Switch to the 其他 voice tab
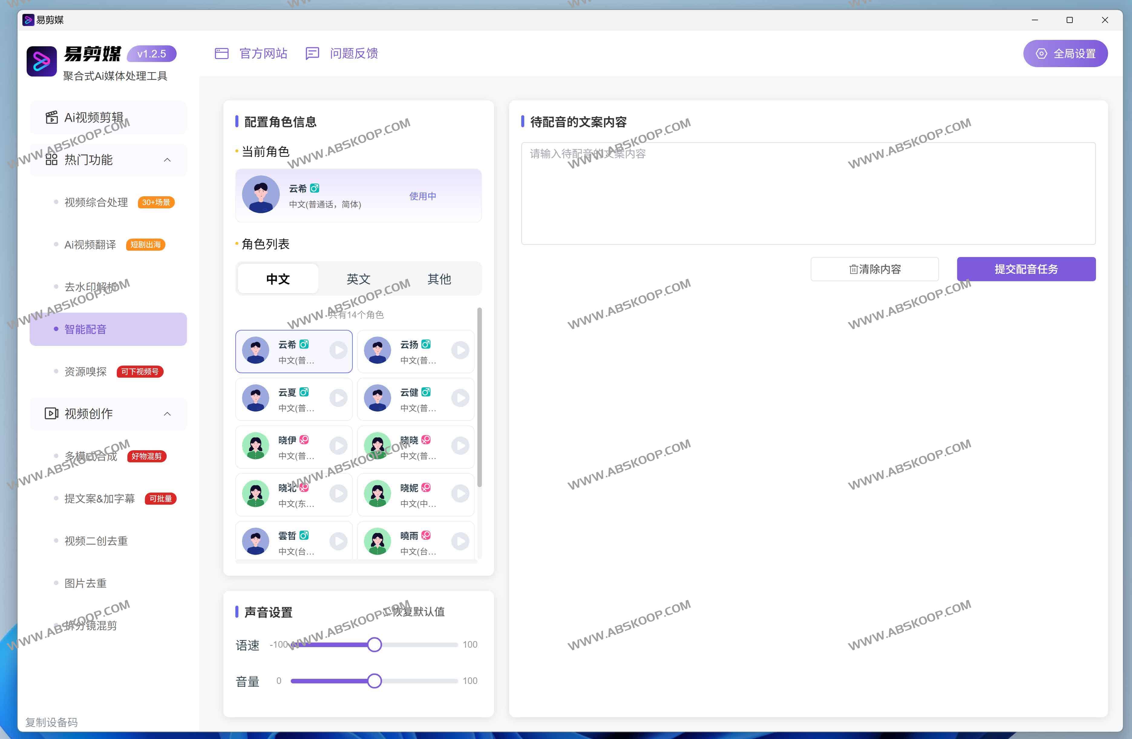1132x739 pixels. coord(439,279)
